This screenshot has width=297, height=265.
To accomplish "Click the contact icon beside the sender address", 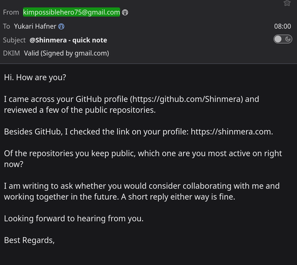I will pyautogui.click(x=125, y=12).
